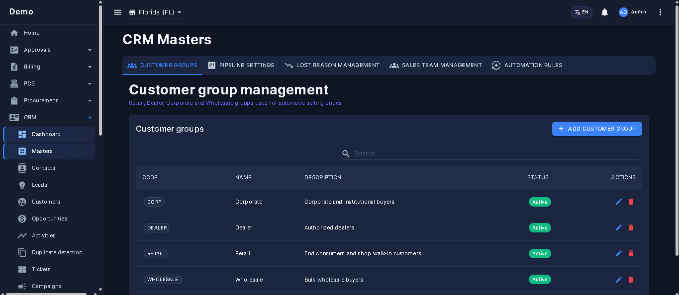679x295 pixels.
Task: Click the Duplicate detection copy icon
Action: click(x=22, y=252)
